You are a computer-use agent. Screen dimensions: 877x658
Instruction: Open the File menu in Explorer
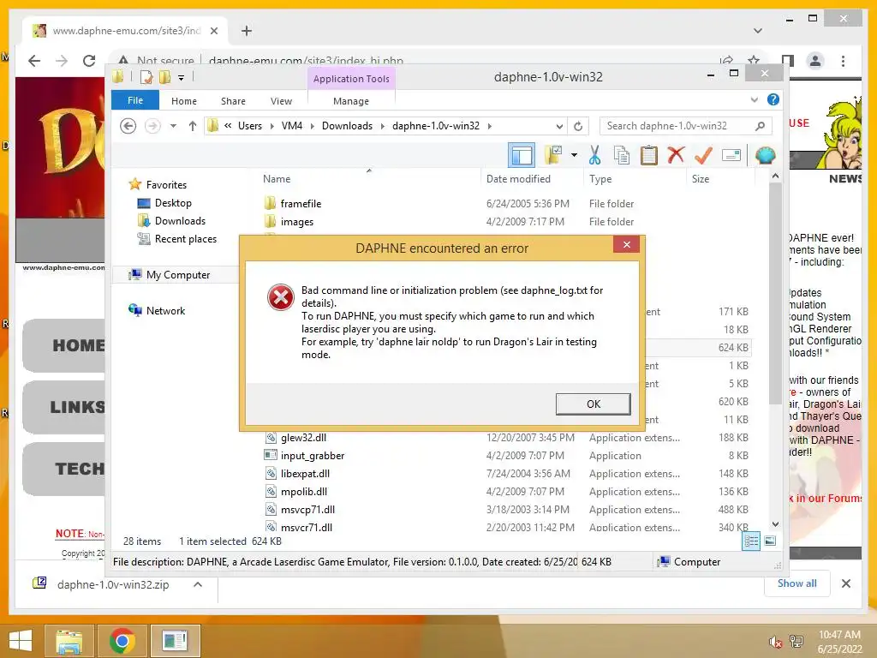coord(134,100)
